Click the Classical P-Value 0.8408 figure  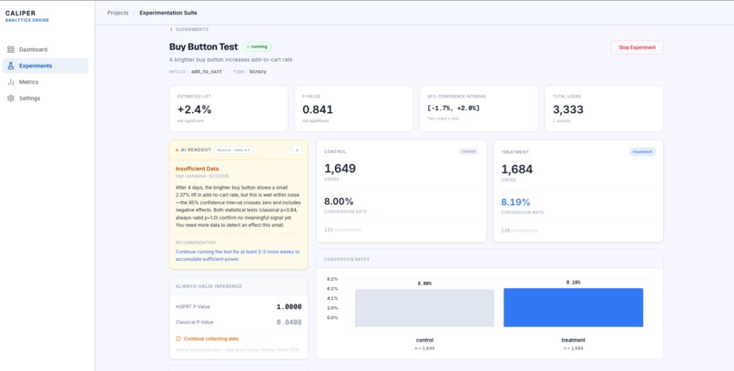point(289,323)
